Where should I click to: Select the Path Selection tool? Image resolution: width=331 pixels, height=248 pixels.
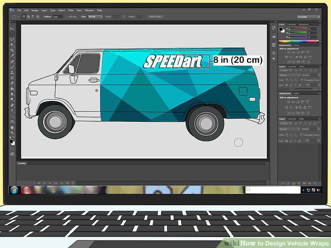click(12, 116)
